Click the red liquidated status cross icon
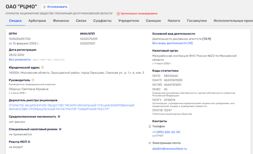Screen dimensions: 253x154 pos(118,13)
